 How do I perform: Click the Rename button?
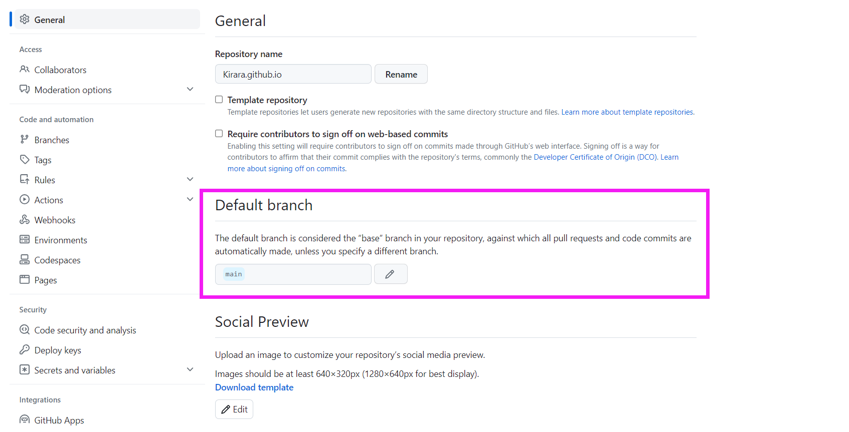click(401, 74)
